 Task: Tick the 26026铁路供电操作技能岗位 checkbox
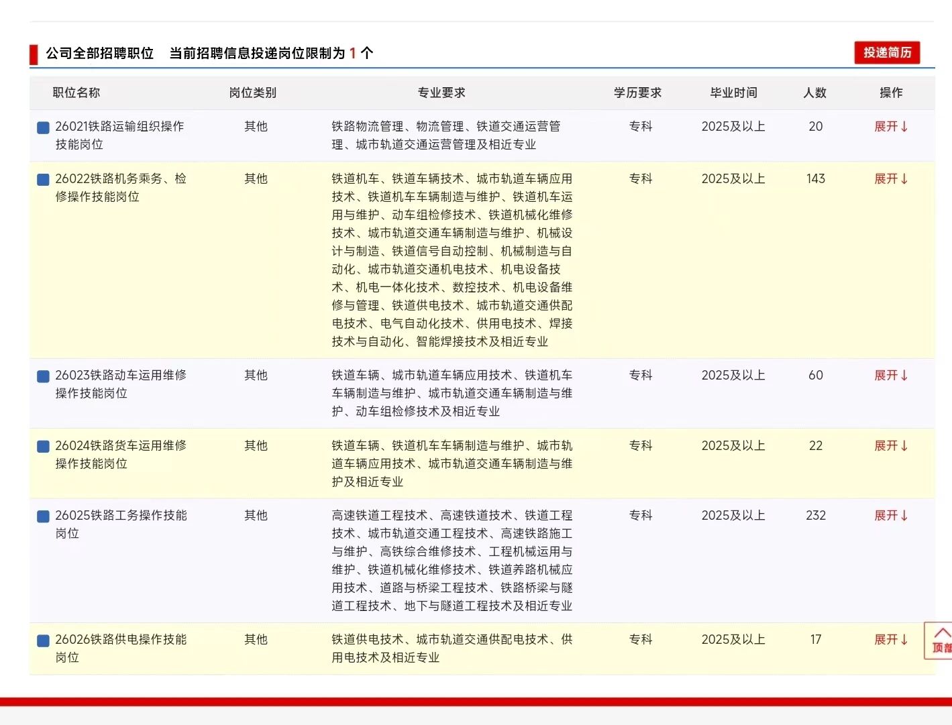(43, 640)
